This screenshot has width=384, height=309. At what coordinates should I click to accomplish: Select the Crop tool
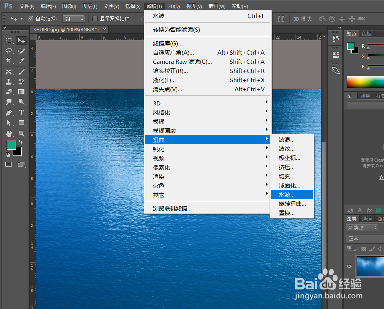tap(9, 61)
